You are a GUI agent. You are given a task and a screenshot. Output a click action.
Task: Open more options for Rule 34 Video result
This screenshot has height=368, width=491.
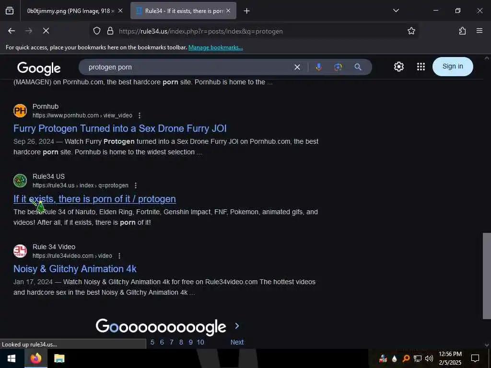point(119,256)
